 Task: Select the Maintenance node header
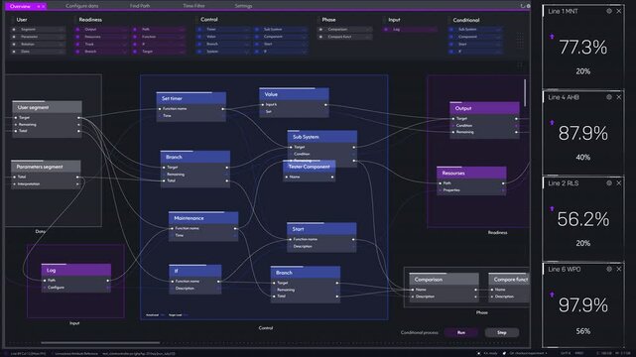point(203,218)
